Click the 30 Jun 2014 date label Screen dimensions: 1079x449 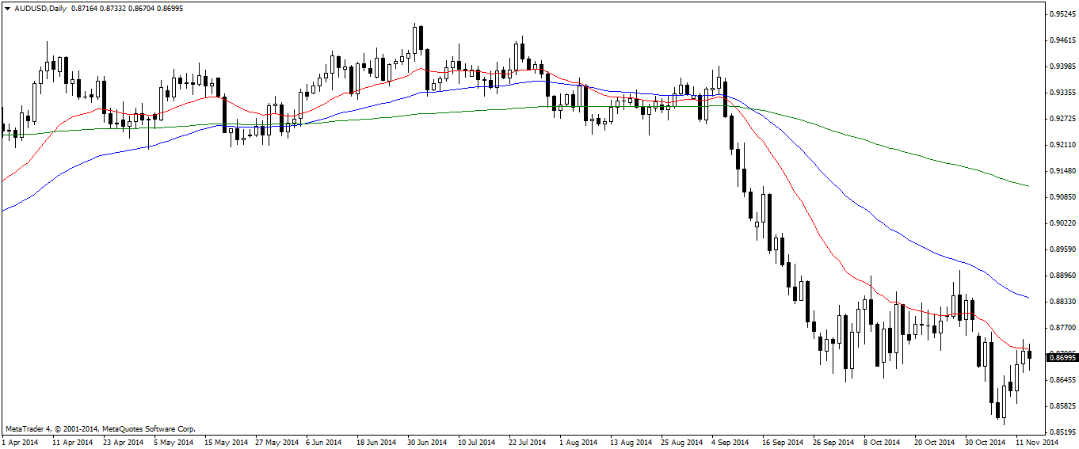427,442
